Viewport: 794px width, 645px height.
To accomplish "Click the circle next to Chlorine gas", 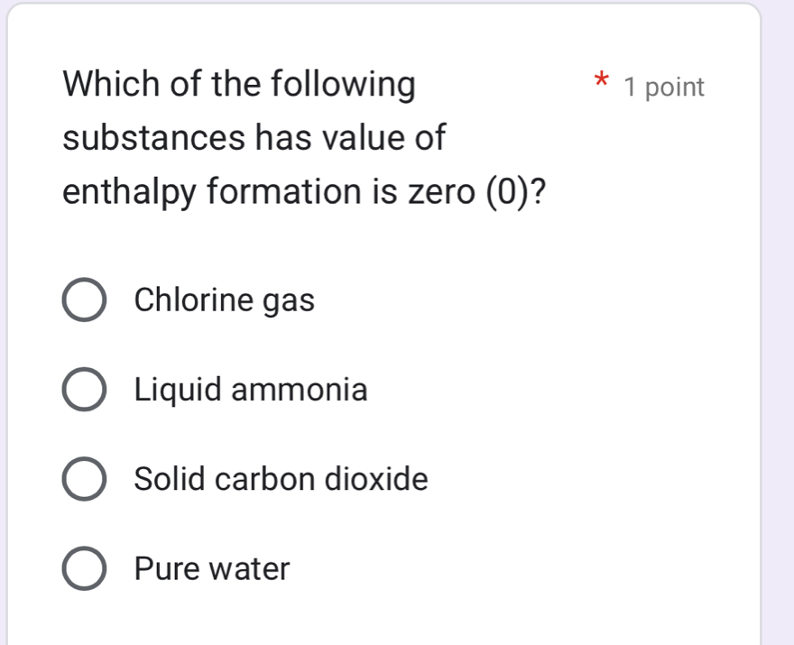I will [x=85, y=300].
